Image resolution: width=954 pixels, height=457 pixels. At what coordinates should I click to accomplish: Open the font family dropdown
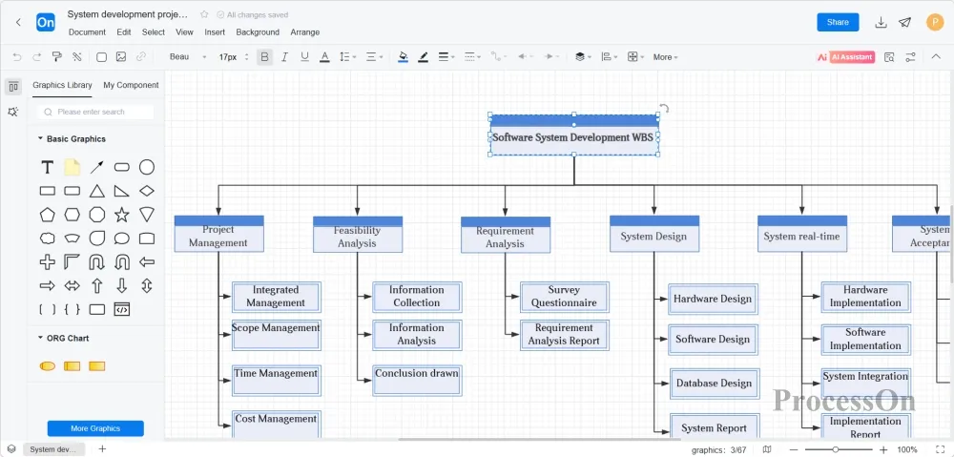click(x=187, y=57)
